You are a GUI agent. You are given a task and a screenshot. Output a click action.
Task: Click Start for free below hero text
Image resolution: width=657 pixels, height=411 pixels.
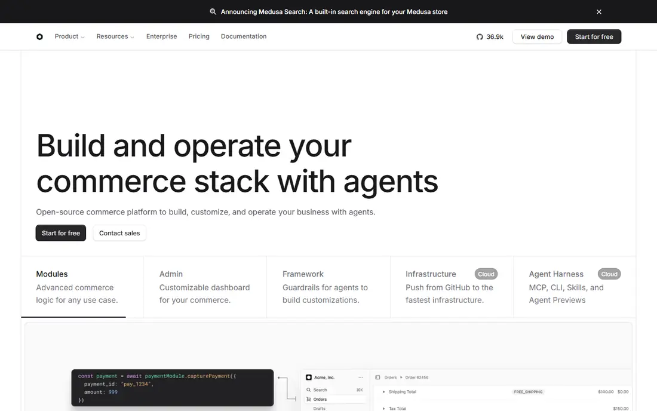[x=61, y=233]
